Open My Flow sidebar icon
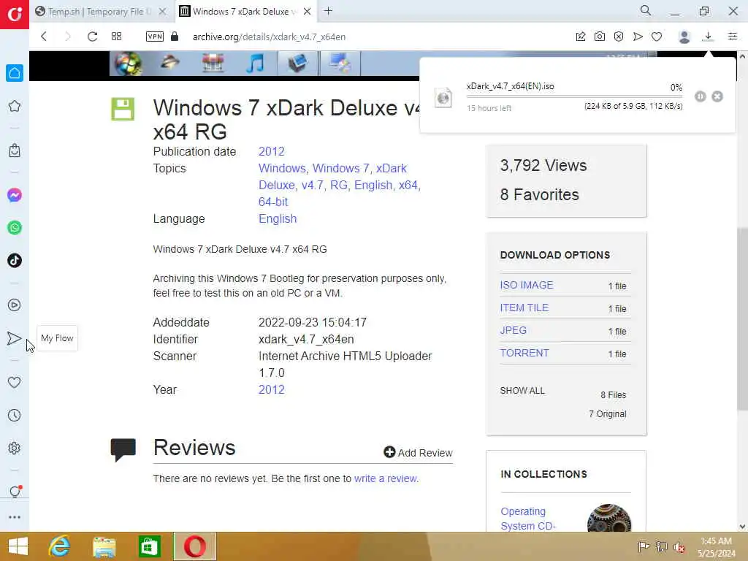Image resolution: width=748 pixels, height=561 pixels. coord(15,338)
